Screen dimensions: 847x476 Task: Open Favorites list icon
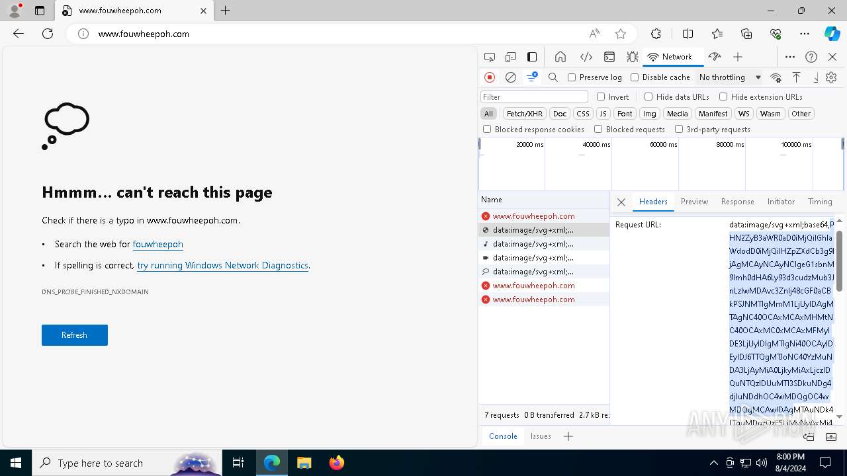point(717,34)
